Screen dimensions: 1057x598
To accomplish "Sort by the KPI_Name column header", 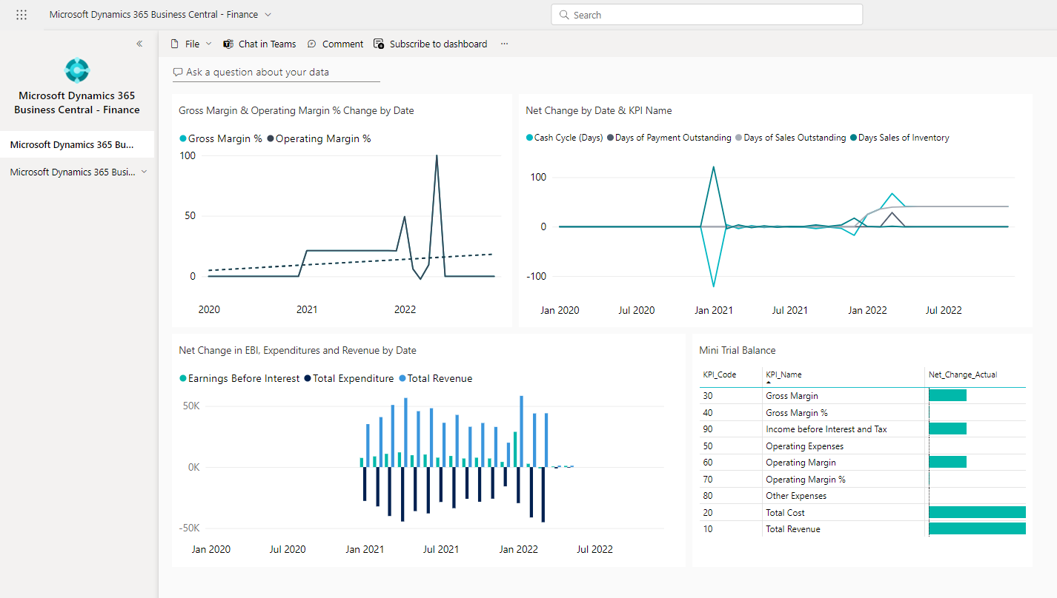I will pos(783,374).
